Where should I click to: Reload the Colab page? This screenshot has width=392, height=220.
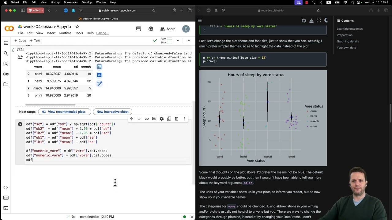pyautogui.click(x=153, y=10)
